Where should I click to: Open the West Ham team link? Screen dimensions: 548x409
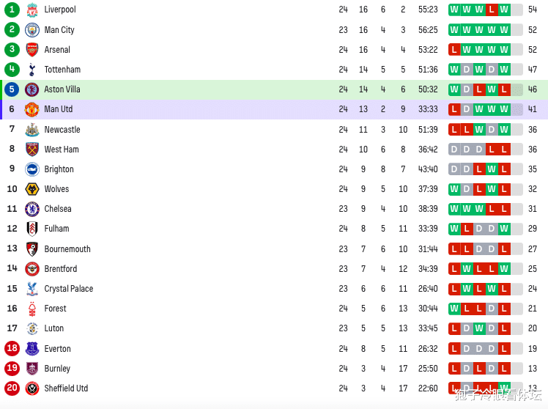(62, 150)
